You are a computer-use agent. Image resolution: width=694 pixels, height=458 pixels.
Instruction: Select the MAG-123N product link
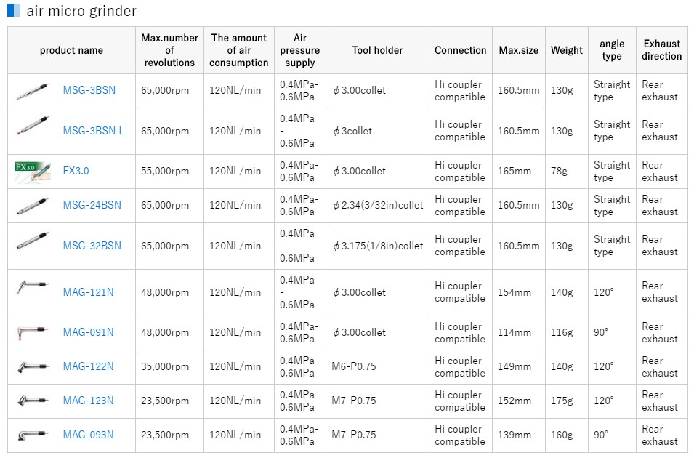[88, 401]
